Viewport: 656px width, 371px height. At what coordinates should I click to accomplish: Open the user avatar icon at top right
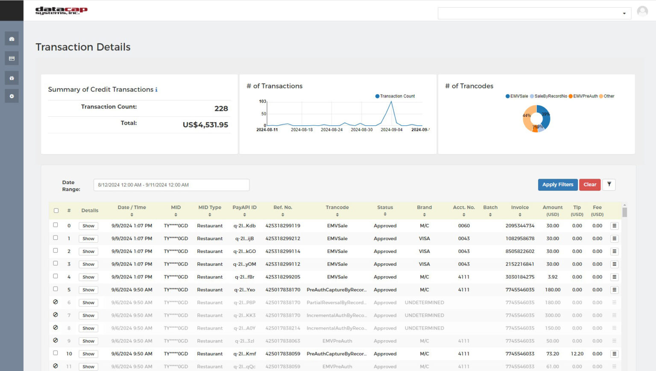pyautogui.click(x=642, y=12)
